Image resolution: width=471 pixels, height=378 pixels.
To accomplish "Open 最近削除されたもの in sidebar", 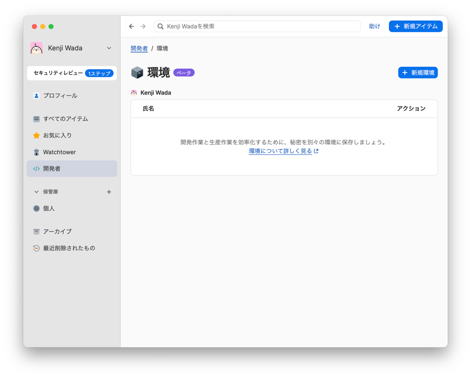I will pyautogui.click(x=72, y=248).
